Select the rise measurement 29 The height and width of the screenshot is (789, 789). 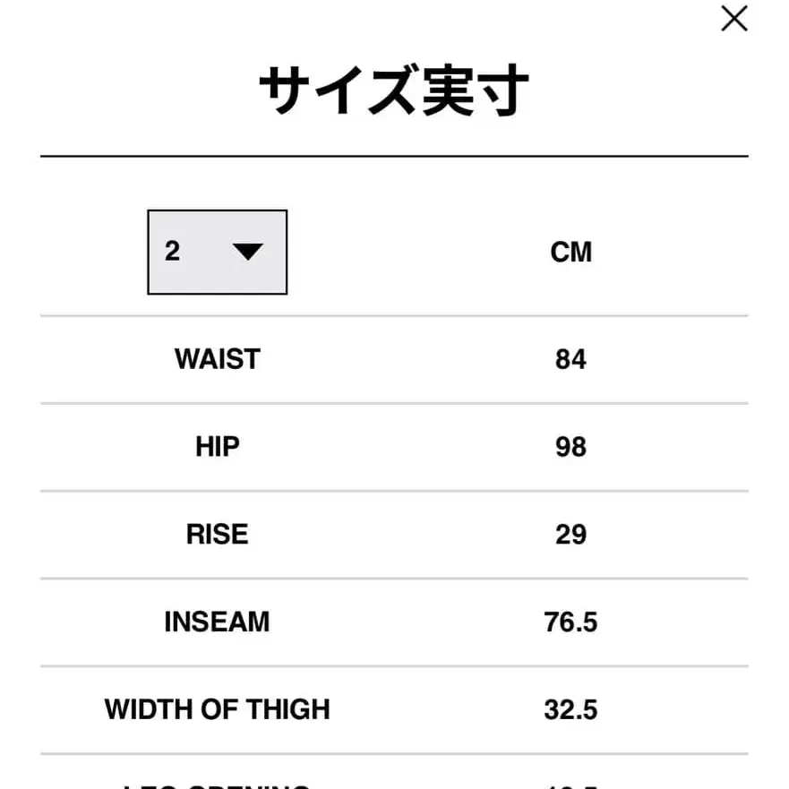click(x=570, y=534)
